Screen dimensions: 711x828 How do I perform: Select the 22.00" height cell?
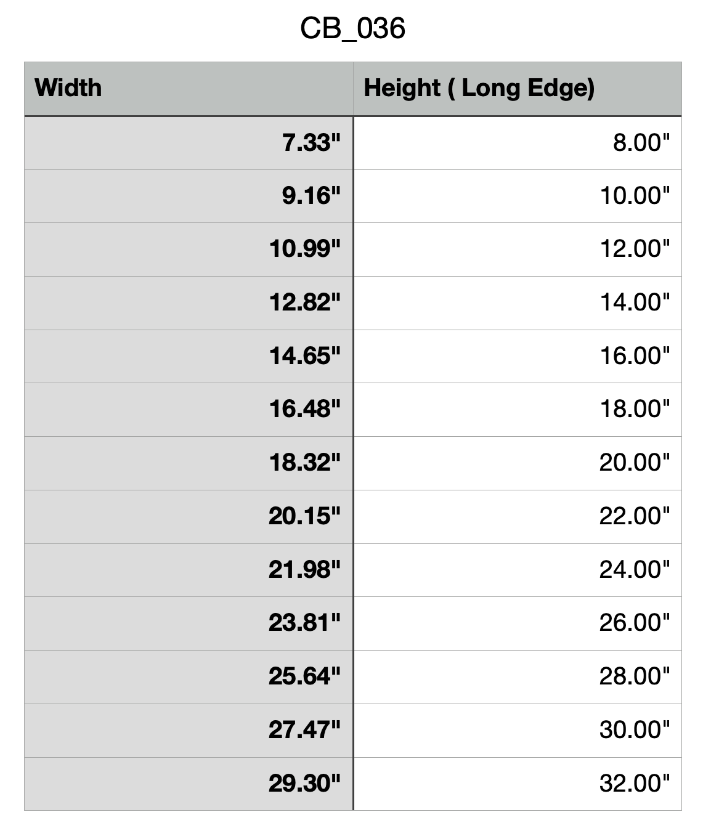click(x=635, y=516)
